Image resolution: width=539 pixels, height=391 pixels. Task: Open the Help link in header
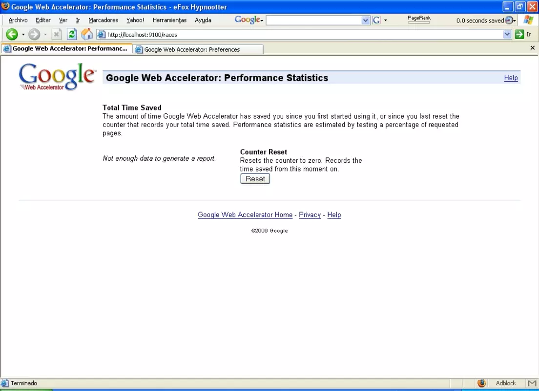coord(511,78)
